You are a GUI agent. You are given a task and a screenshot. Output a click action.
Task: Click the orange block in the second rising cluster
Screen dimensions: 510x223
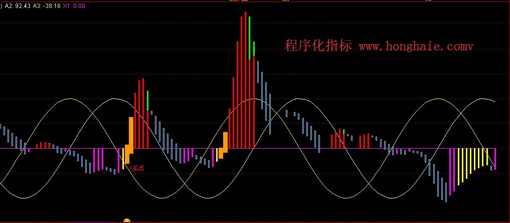click(225, 142)
